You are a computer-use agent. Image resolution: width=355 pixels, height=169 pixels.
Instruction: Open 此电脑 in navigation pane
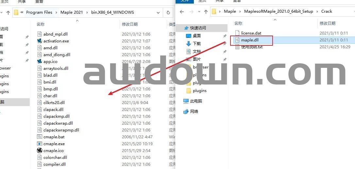[196, 101]
